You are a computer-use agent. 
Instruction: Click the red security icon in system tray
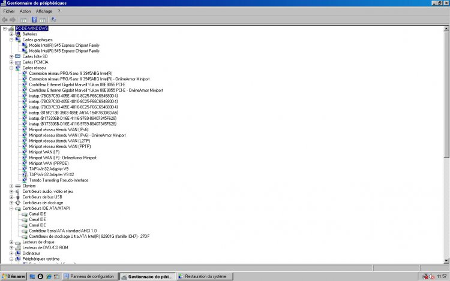pos(425,276)
